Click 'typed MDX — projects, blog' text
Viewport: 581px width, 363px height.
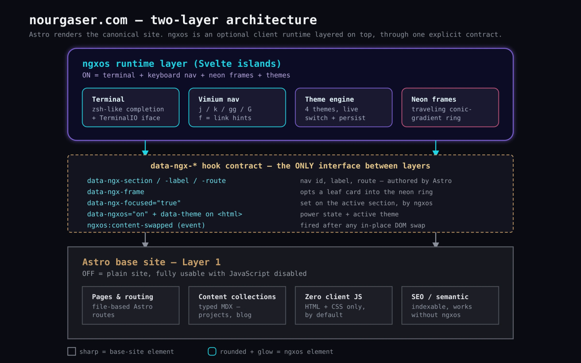coord(225,311)
